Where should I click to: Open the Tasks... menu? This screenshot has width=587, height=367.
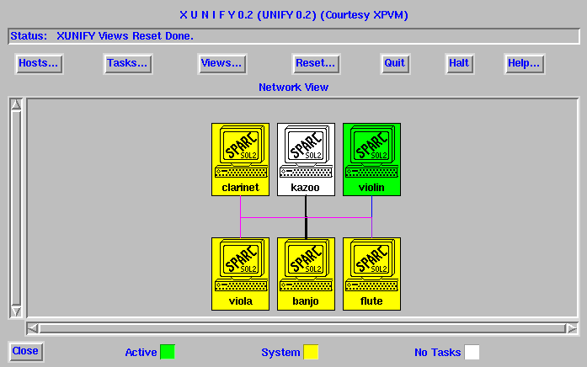pos(128,64)
